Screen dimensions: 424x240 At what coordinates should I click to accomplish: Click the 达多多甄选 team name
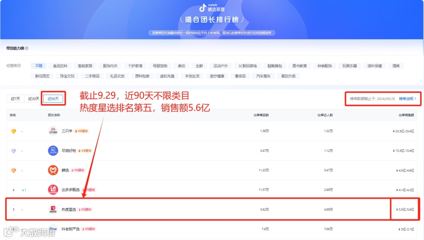point(71,190)
